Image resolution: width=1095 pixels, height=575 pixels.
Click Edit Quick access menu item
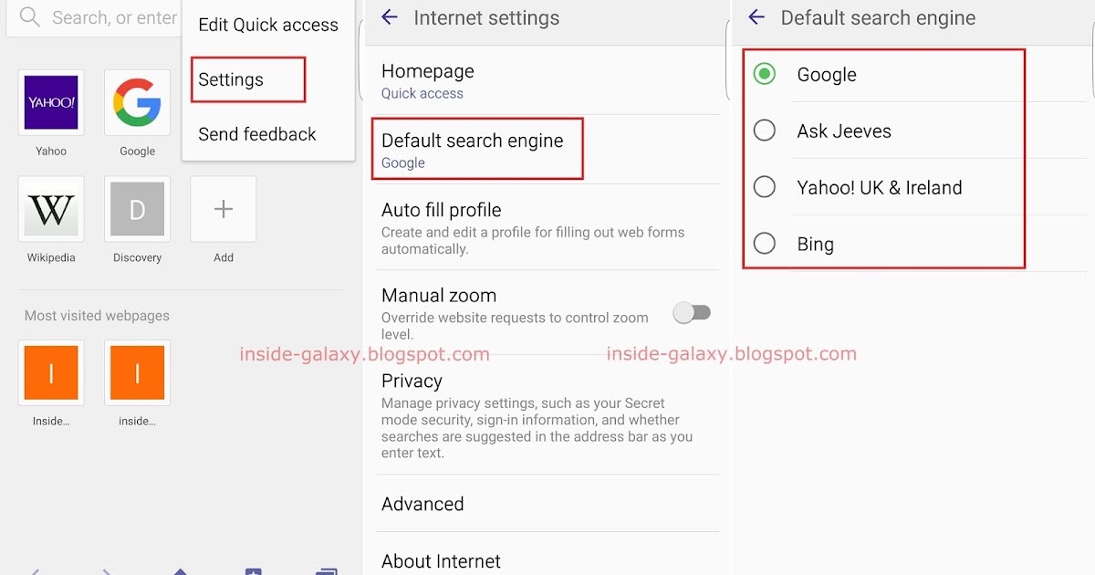(266, 25)
